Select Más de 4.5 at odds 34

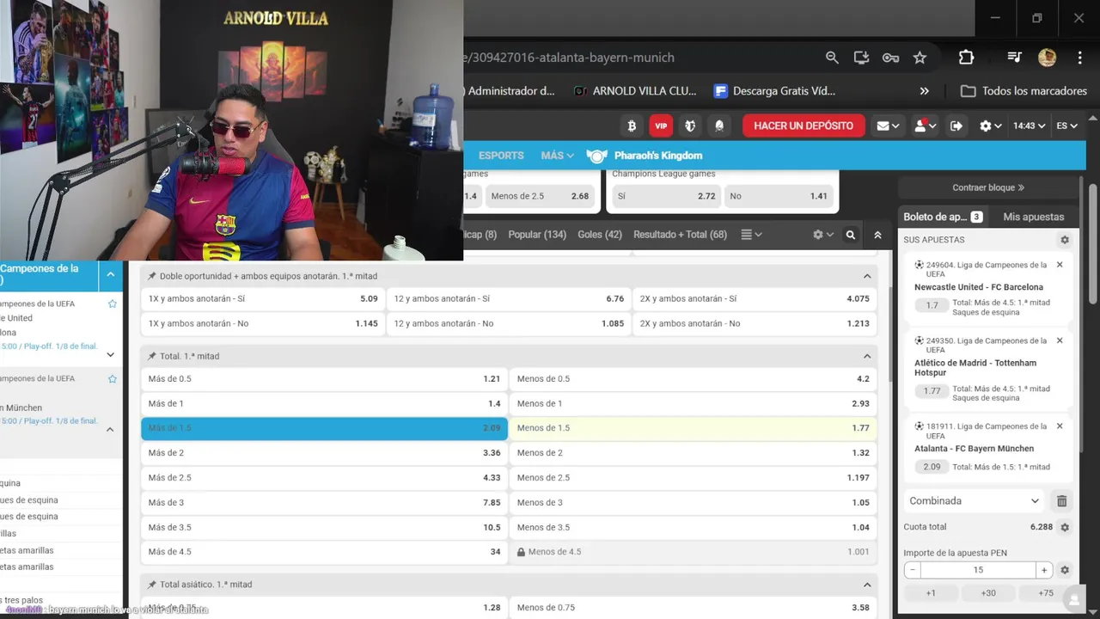pos(324,552)
